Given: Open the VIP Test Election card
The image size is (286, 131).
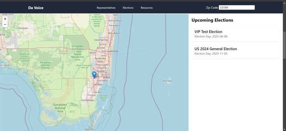Looking at the screenshot, I should 236,34.
